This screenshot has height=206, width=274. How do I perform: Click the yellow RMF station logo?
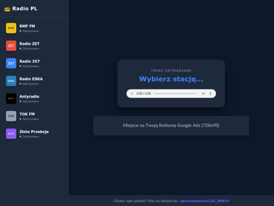[11, 28]
